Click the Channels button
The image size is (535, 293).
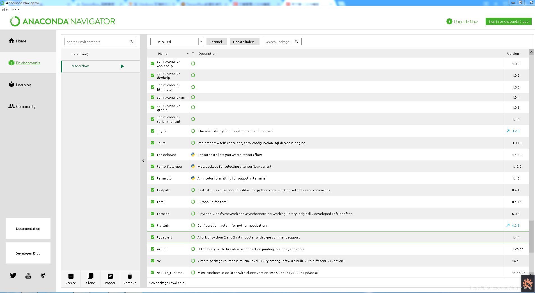tap(217, 42)
